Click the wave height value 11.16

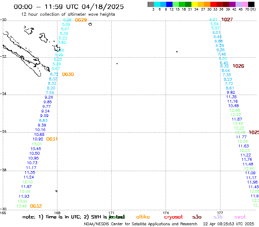pos(232,101)
